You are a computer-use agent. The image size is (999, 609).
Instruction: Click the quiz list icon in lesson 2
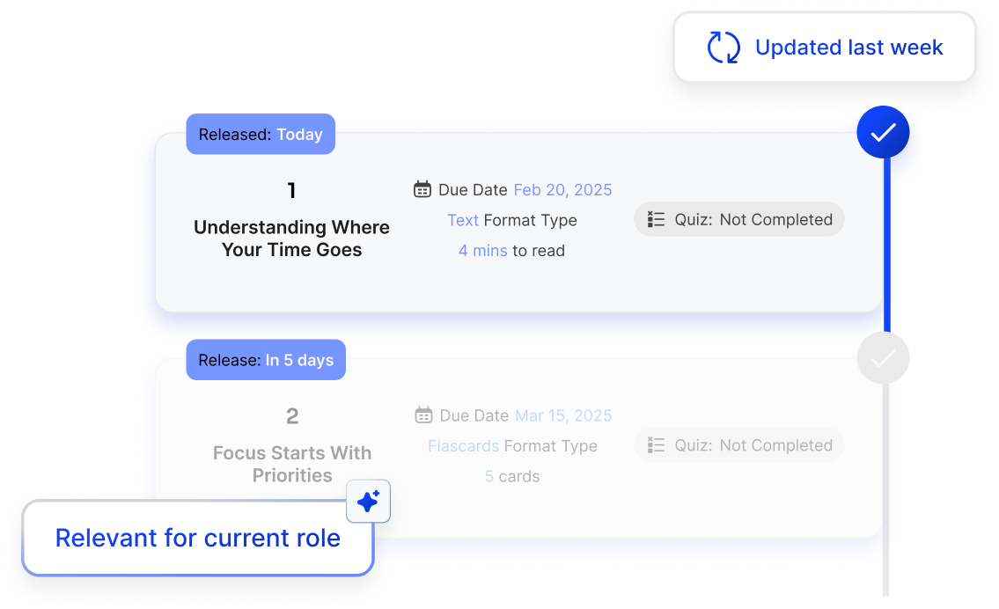pyautogui.click(x=656, y=445)
